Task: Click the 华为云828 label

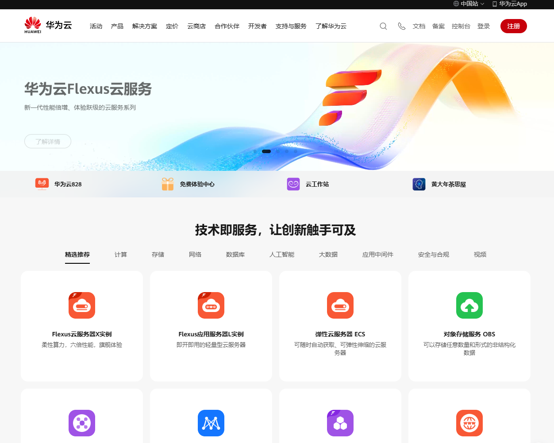Action: pyautogui.click(x=68, y=184)
